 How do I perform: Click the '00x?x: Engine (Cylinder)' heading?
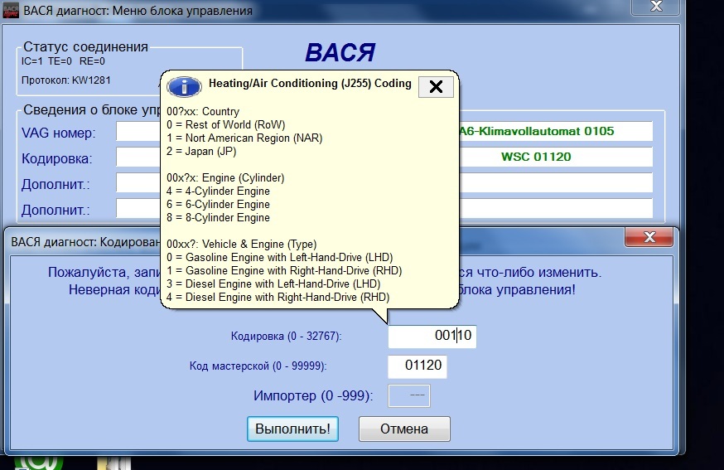[x=225, y=178]
